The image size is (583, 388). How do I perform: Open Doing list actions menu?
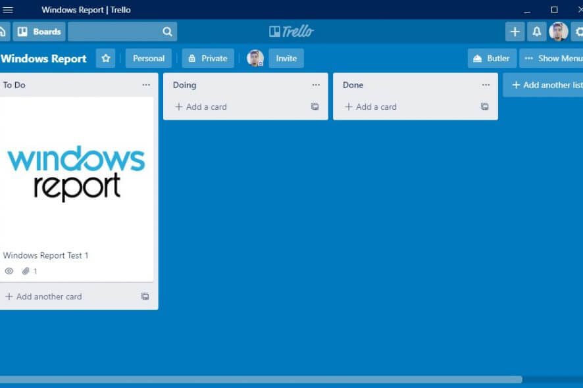point(316,85)
